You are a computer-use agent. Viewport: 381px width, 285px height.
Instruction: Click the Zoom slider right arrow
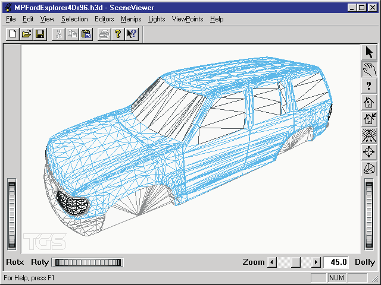click(x=316, y=262)
